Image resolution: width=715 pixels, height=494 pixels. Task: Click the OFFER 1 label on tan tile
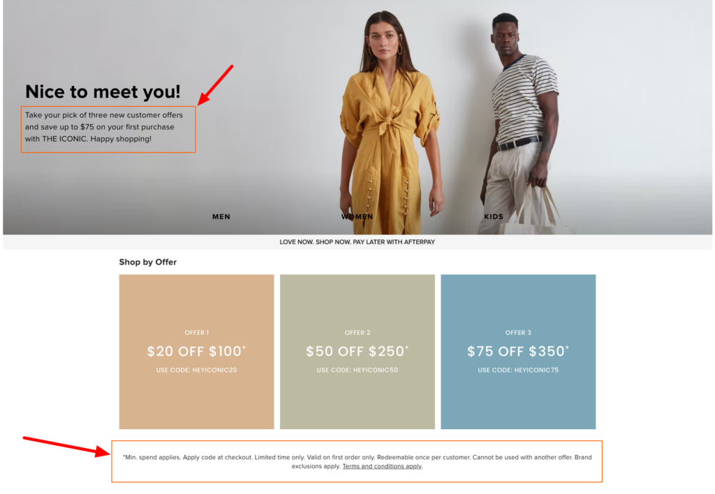pos(196,333)
